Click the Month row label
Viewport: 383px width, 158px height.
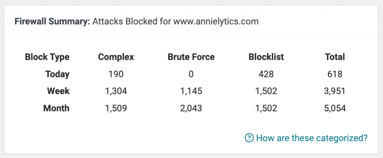pyautogui.click(x=56, y=108)
